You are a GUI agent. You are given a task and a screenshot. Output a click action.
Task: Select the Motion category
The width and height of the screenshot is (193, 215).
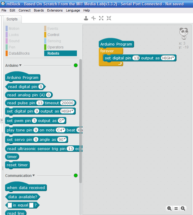point(13,29)
